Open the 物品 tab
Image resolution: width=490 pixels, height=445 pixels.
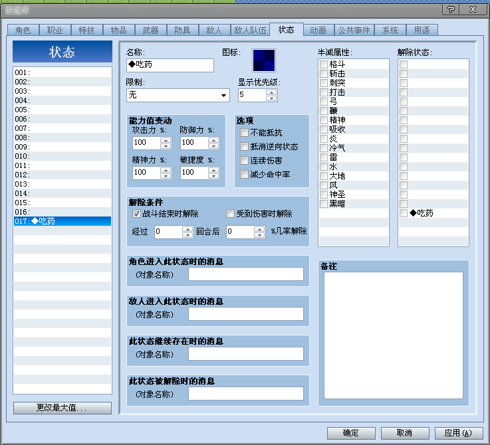(118, 30)
